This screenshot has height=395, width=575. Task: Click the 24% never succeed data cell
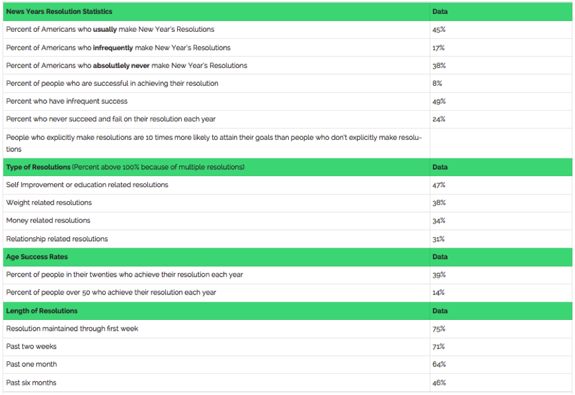439,119
